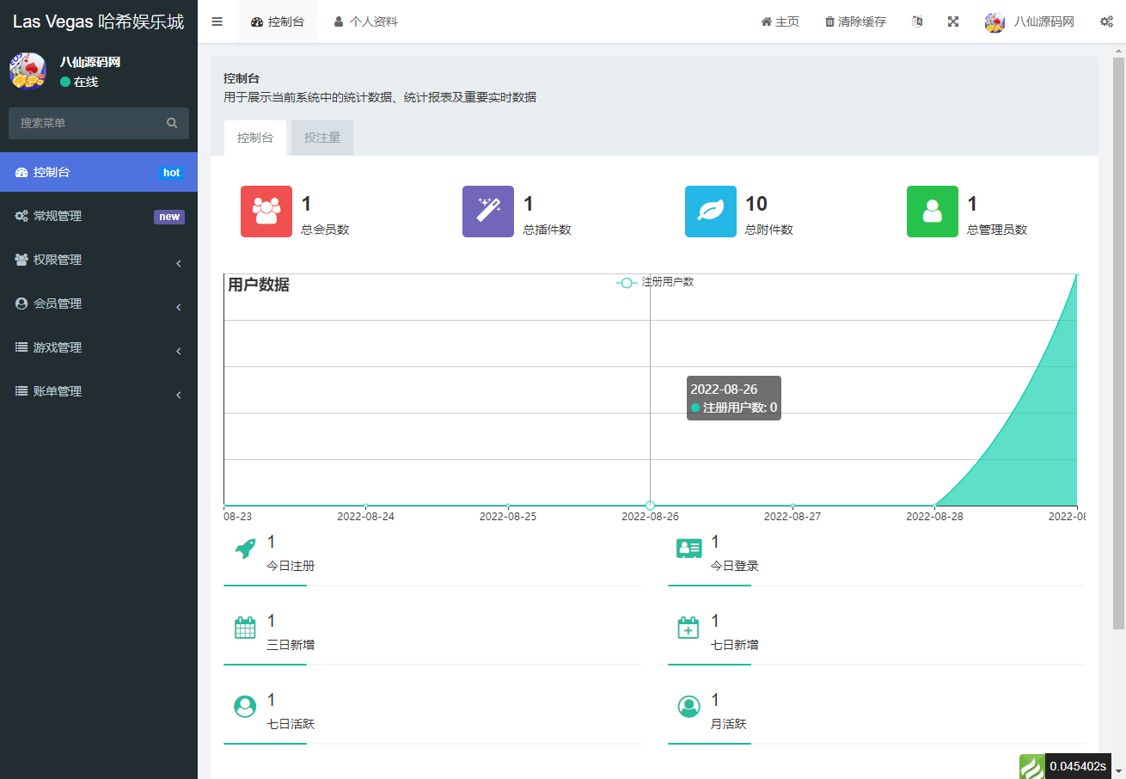The width and height of the screenshot is (1126, 779).
Task: Expand 账单管理 sidebar menu
Action: [x=99, y=391]
